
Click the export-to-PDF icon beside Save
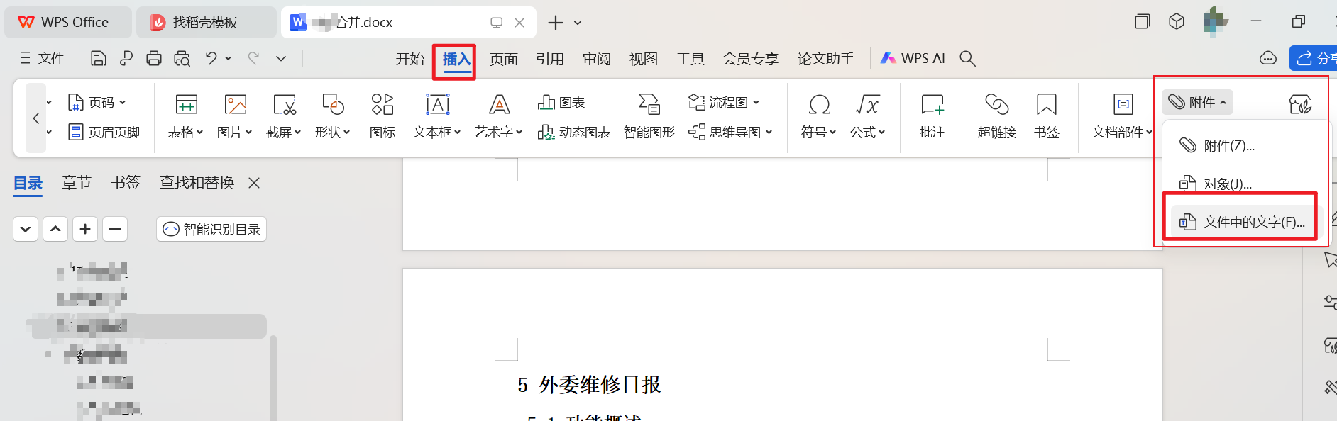point(126,58)
